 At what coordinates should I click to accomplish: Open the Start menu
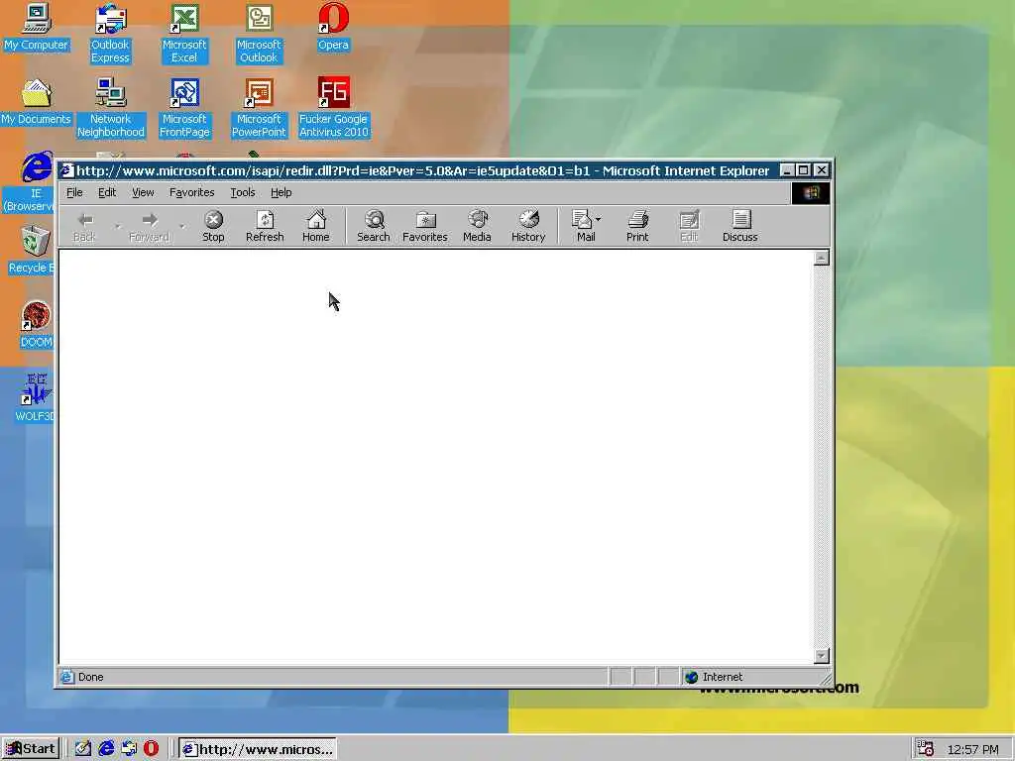31,749
